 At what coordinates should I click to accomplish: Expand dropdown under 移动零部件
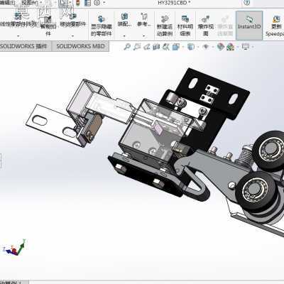(72, 36)
